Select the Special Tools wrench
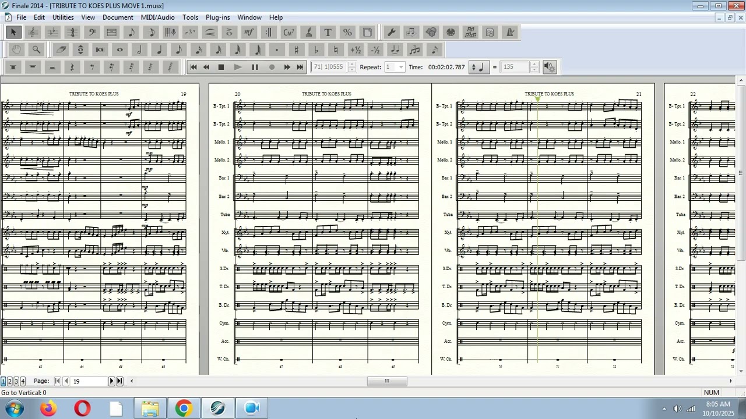Screen dimensions: 746x419 [x=392, y=32]
